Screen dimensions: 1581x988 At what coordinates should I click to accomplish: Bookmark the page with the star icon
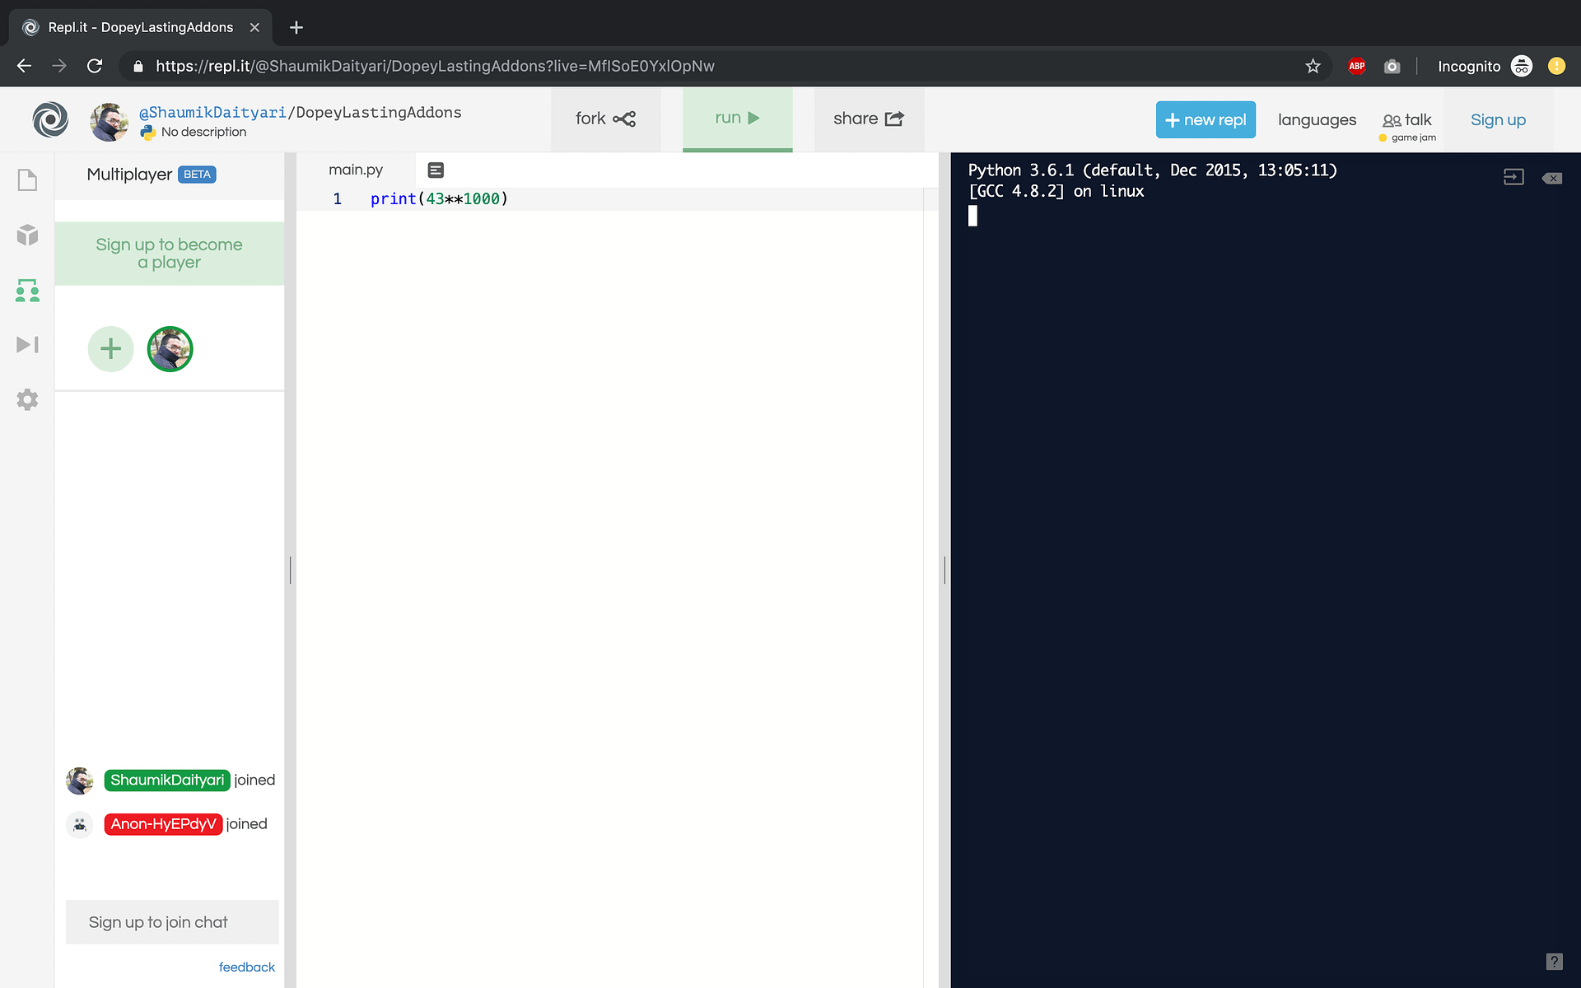tap(1313, 66)
